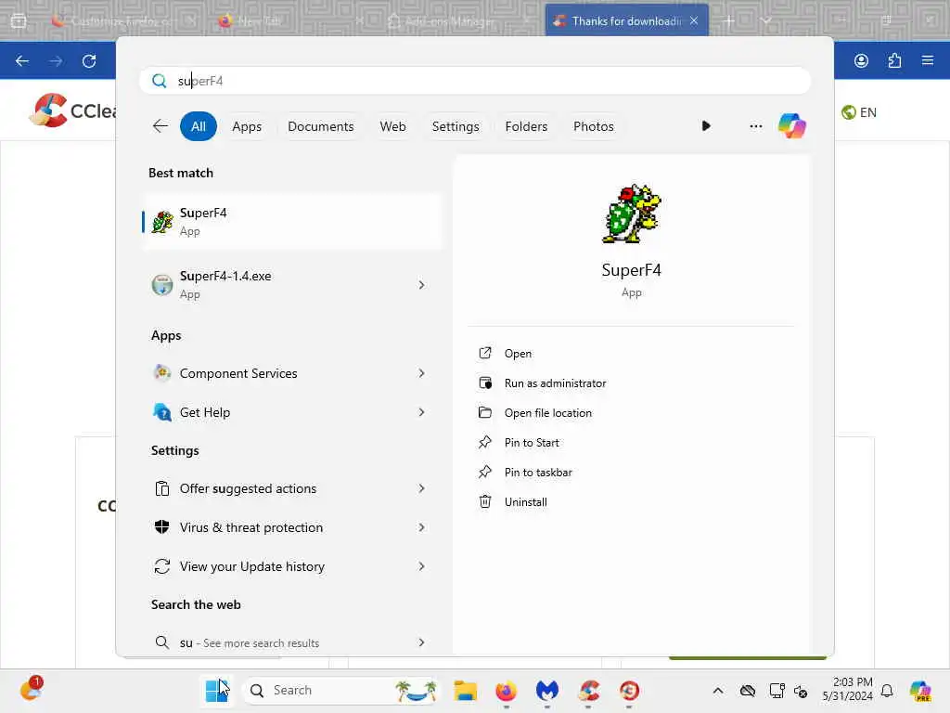950x713 pixels.
Task: Open the Copilot icon in search panel
Action: [792, 126]
